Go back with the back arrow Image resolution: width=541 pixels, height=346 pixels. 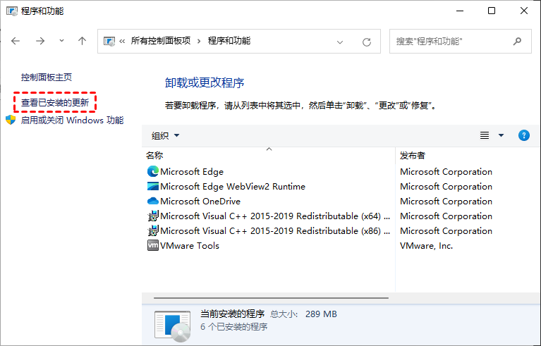tap(16, 41)
